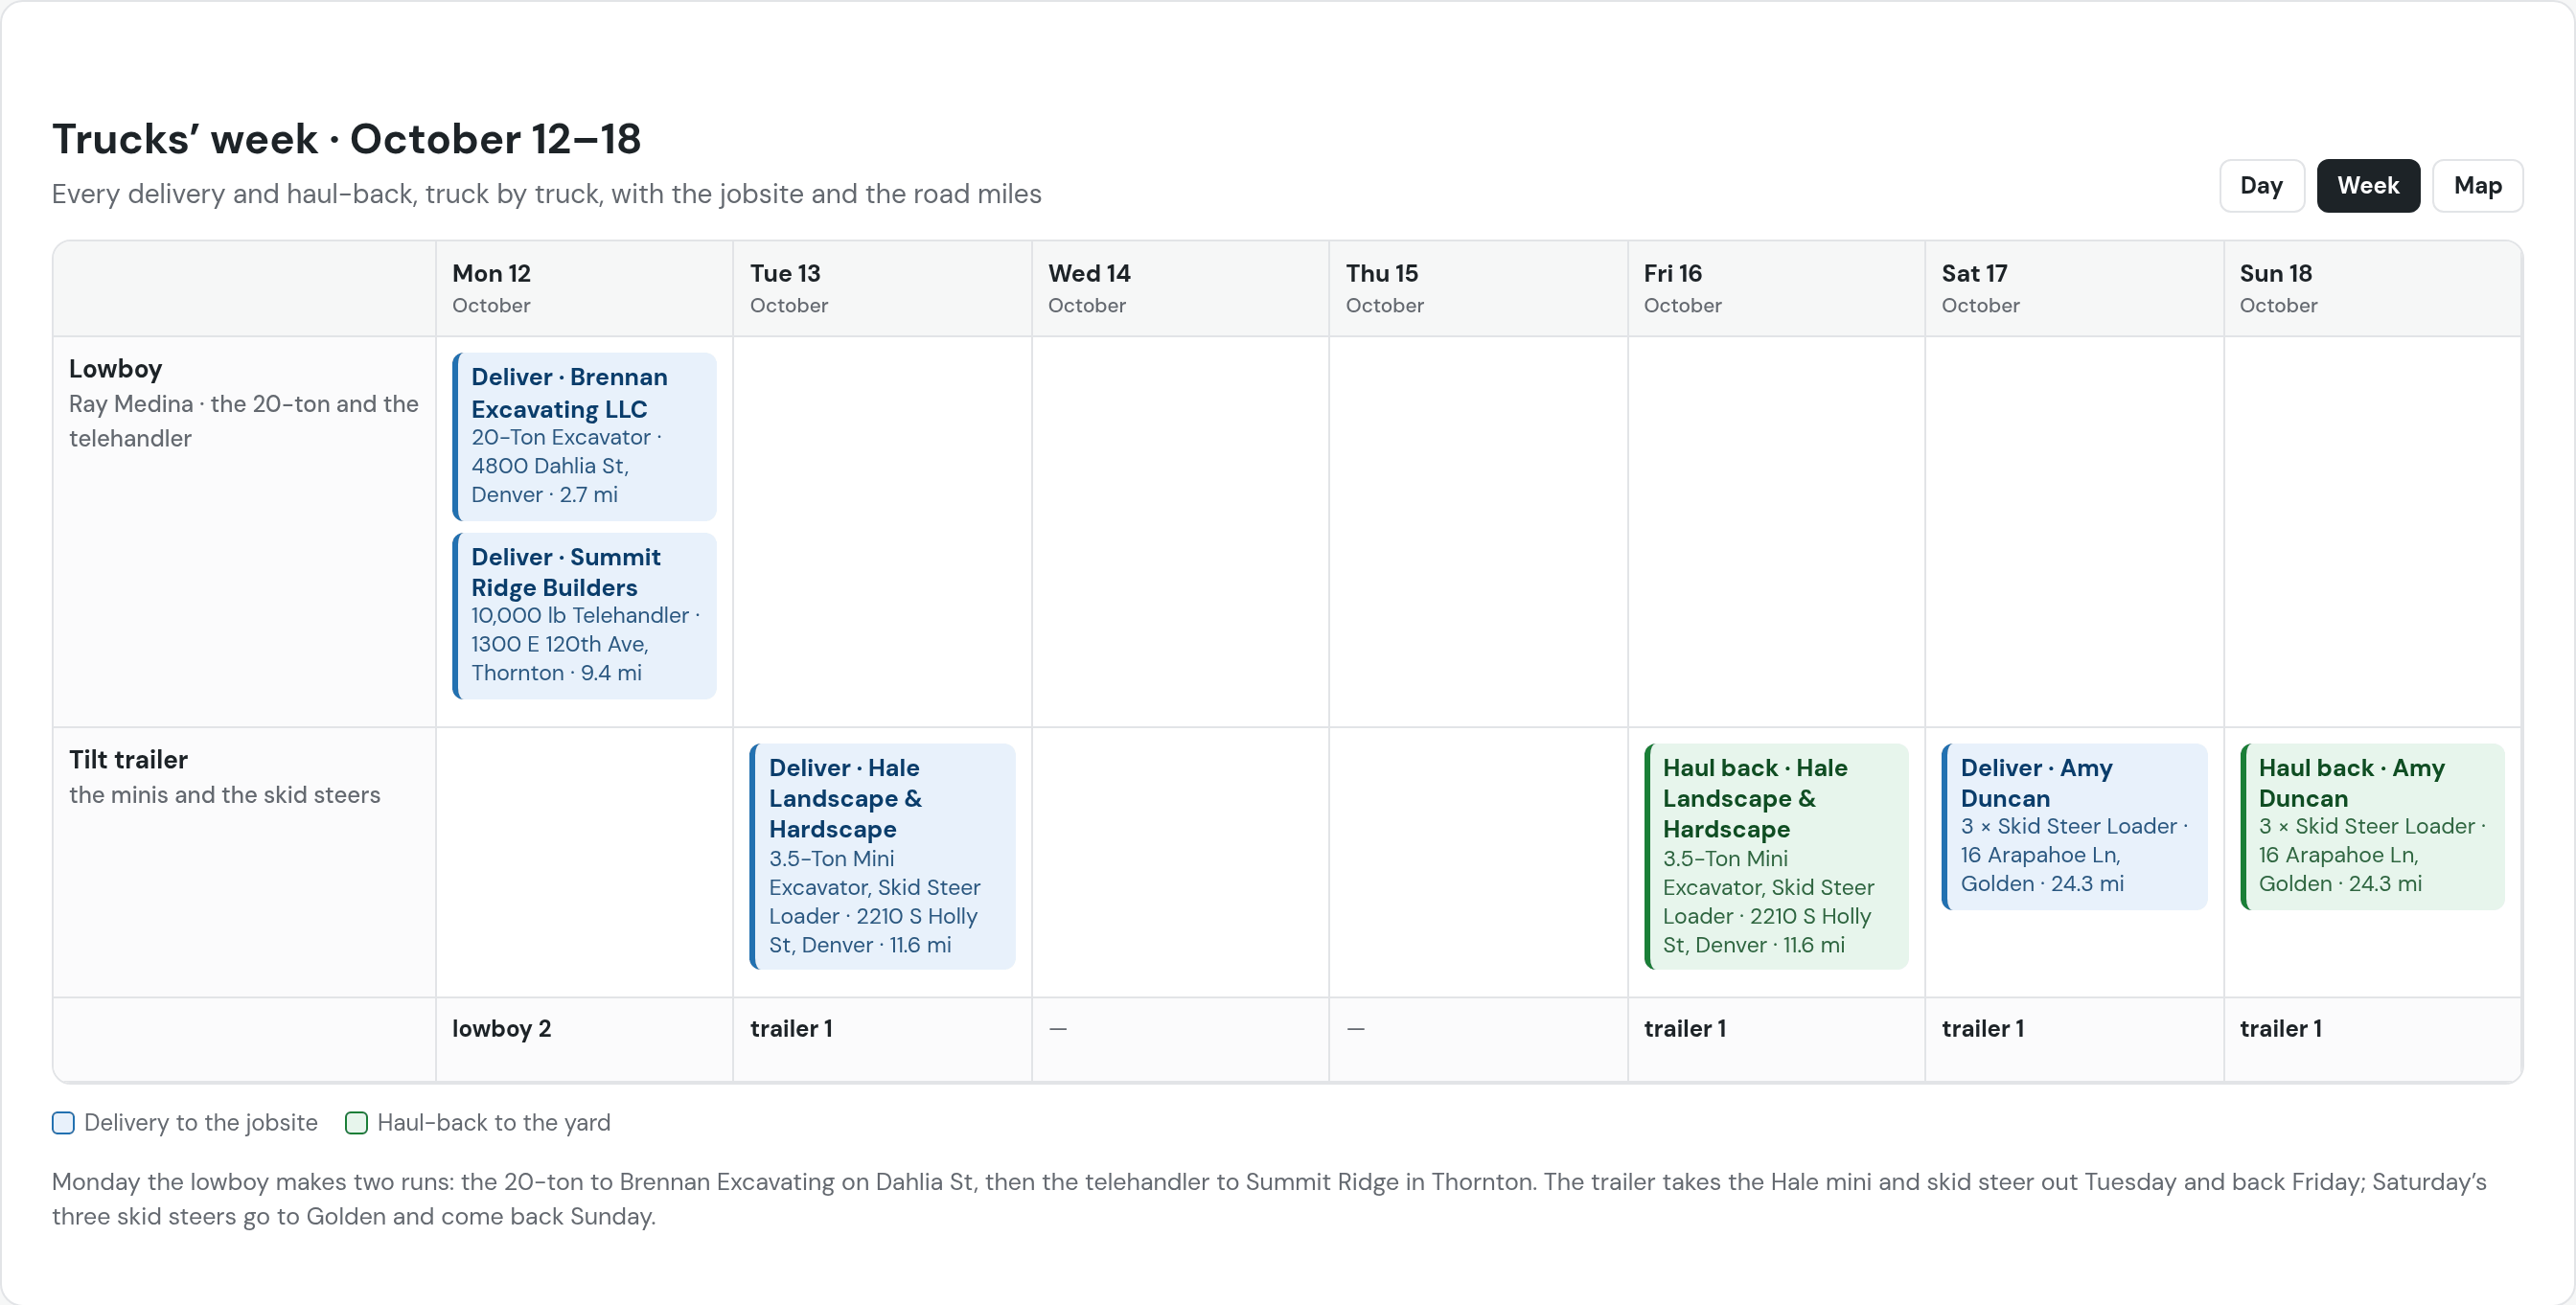Click the trailer 1 summary under Saturday

coord(1983,1028)
